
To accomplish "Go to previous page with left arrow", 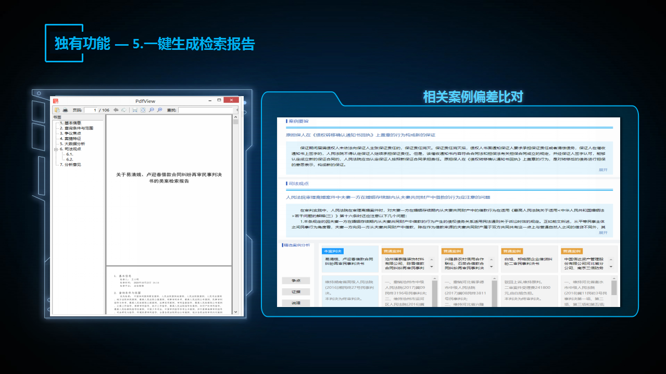I will pos(116,110).
